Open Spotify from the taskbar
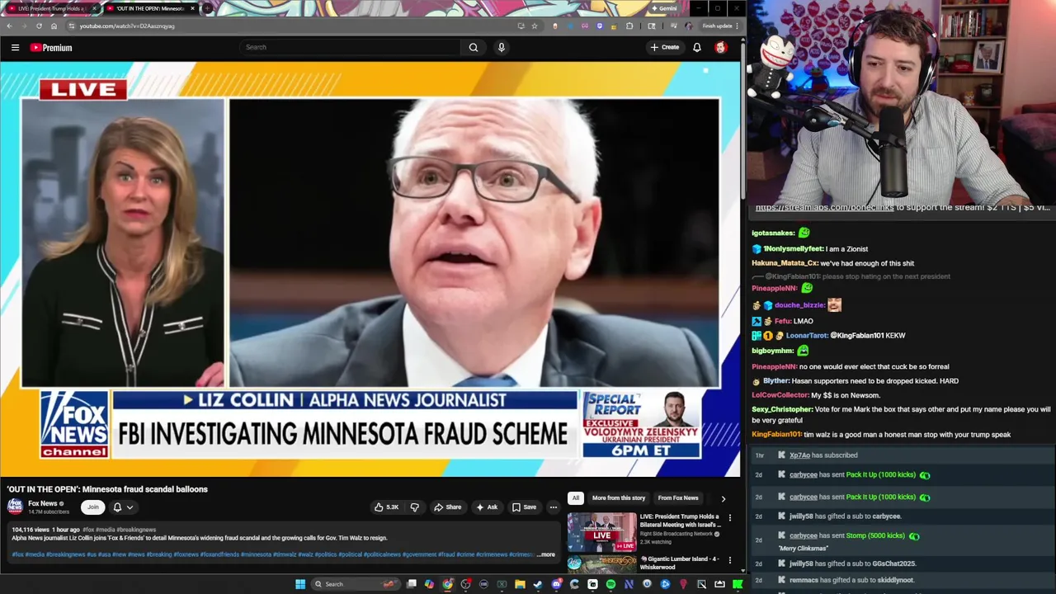Viewport: 1056px width, 594px height. point(610,584)
